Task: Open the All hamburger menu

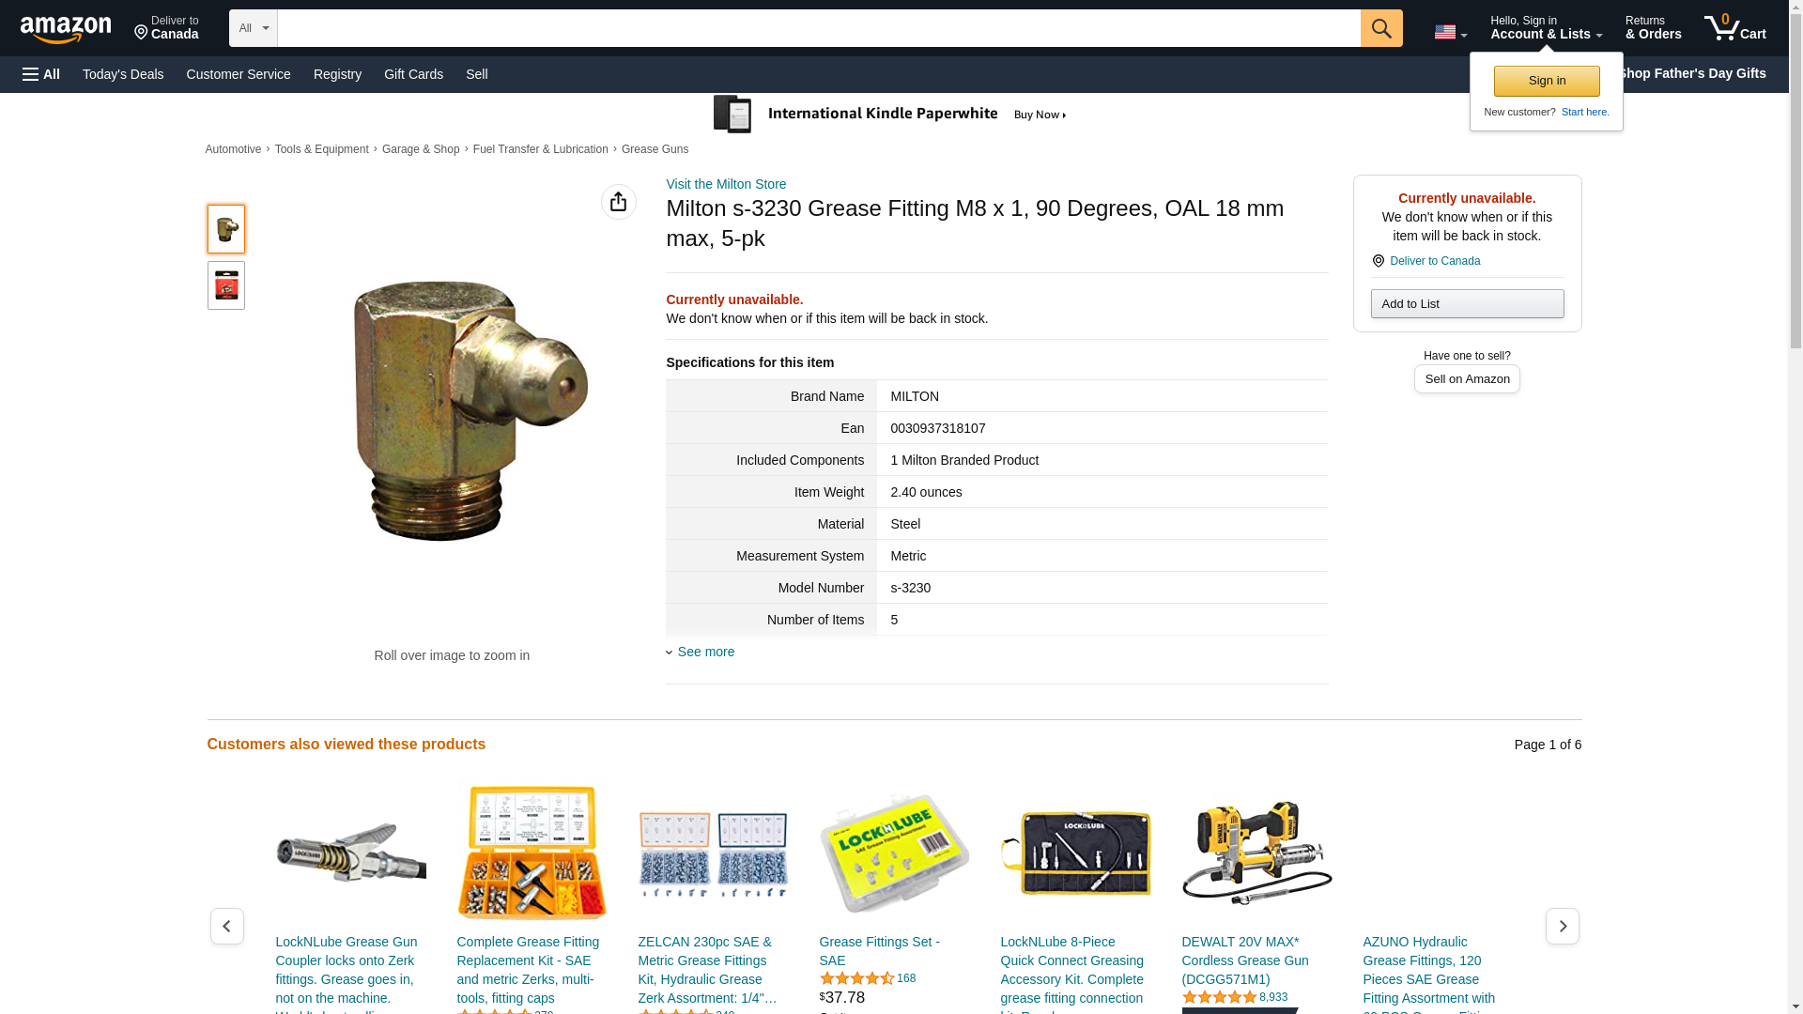Action: [x=41, y=74]
